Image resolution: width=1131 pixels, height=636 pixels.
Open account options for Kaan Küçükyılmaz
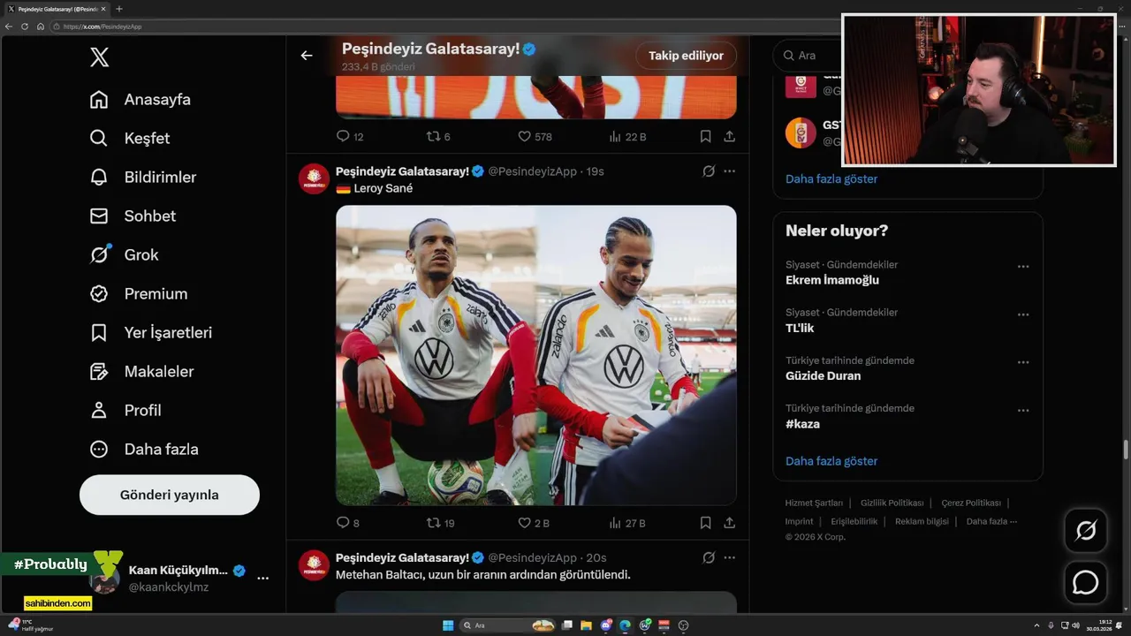tap(263, 578)
